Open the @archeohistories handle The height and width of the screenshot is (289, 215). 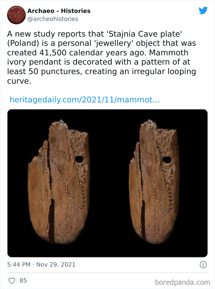[x=53, y=19]
